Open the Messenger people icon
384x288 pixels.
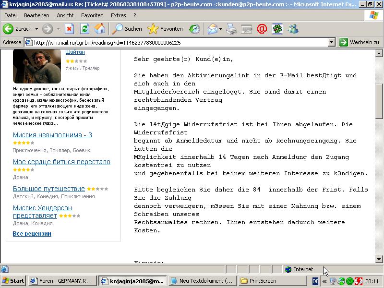pyautogui.click(x=293, y=29)
